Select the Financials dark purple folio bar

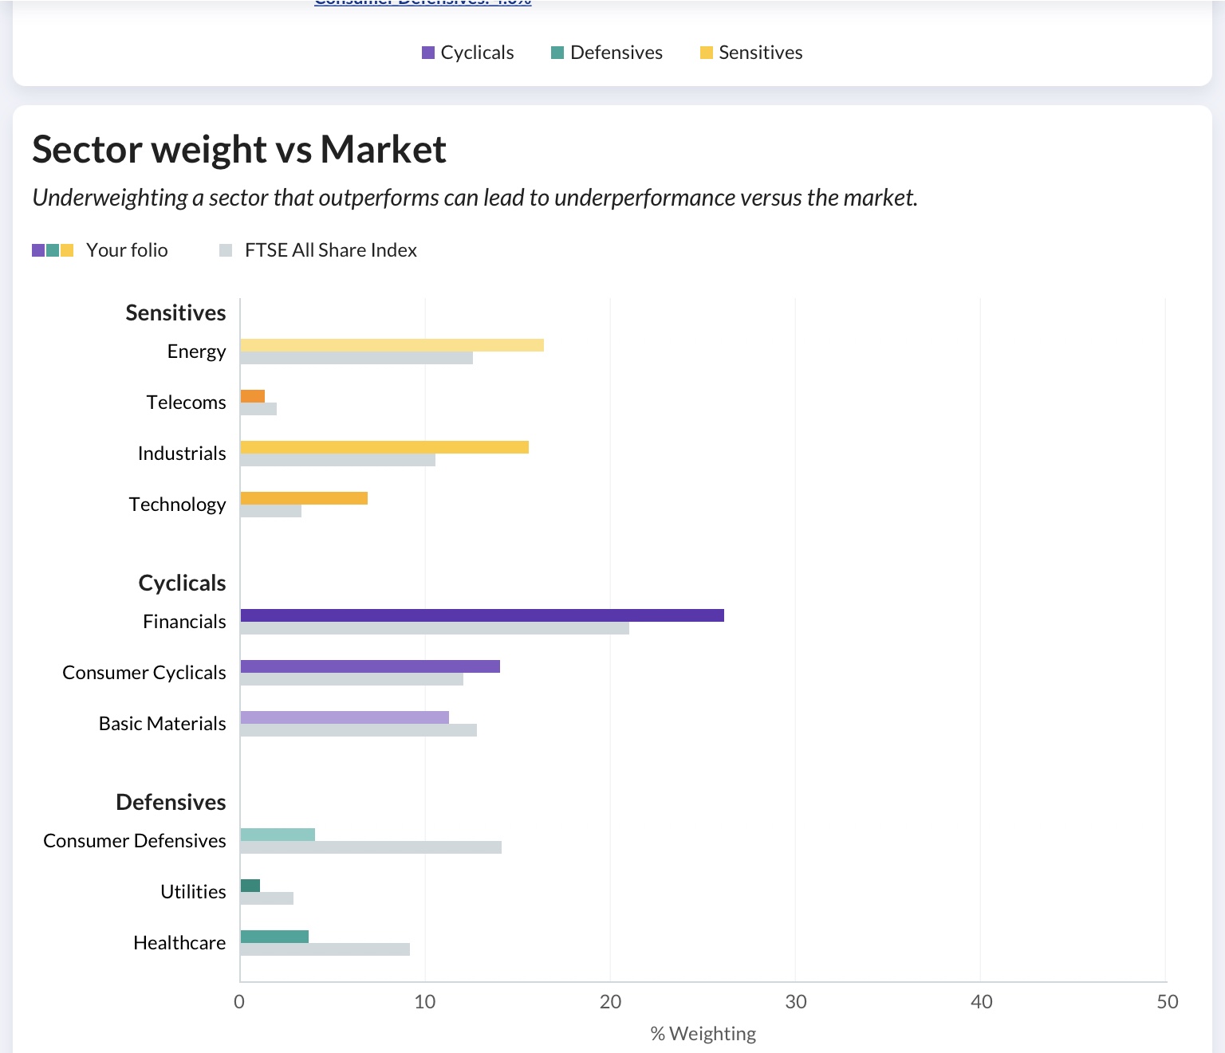point(482,615)
